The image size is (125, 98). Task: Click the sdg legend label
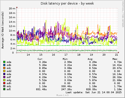tap(9, 80)
